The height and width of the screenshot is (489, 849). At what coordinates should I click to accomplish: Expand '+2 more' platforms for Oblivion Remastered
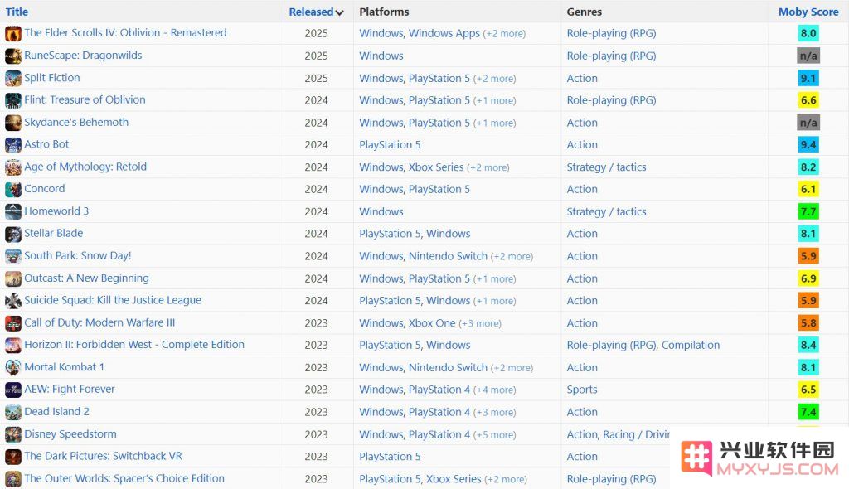pyautogui.click(x=504, y=34)
